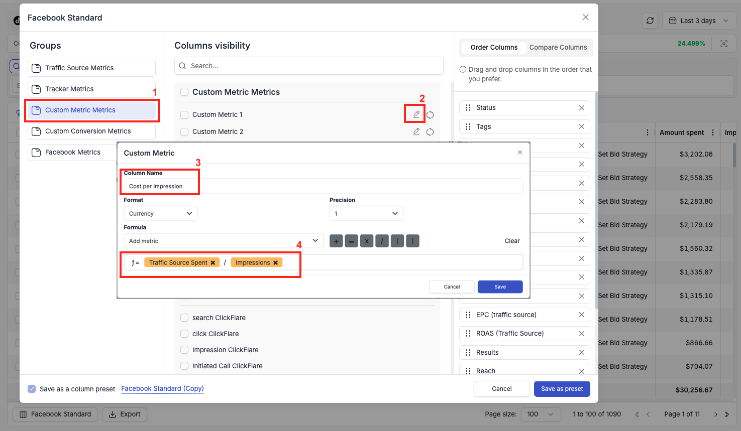Click the Facebook Standard columns button
Viewport: 741px width, 431px height.
55,414
